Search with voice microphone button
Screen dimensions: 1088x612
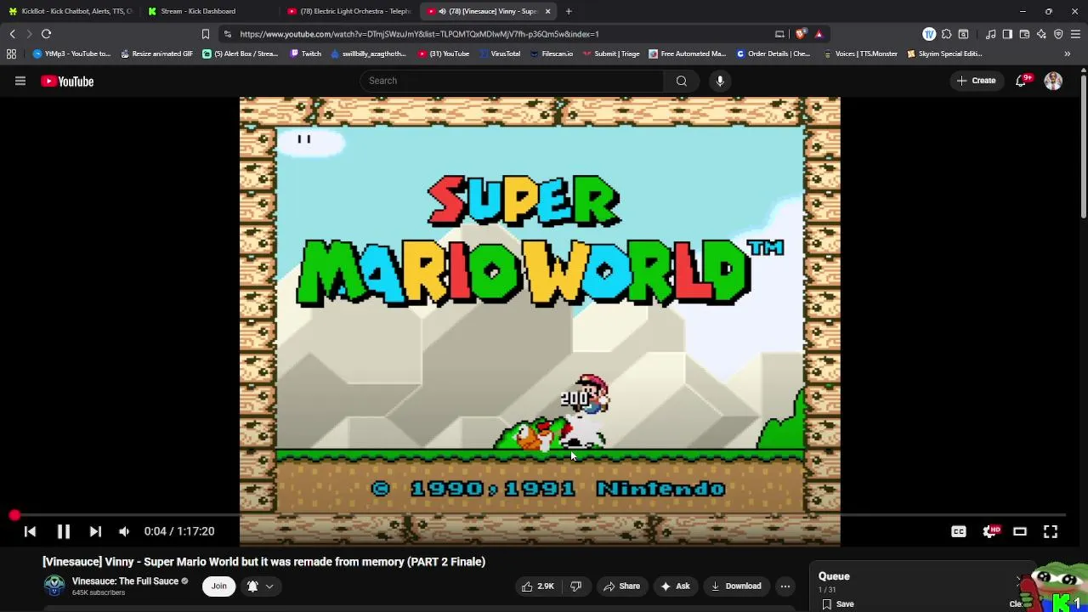tap(720, 81)
